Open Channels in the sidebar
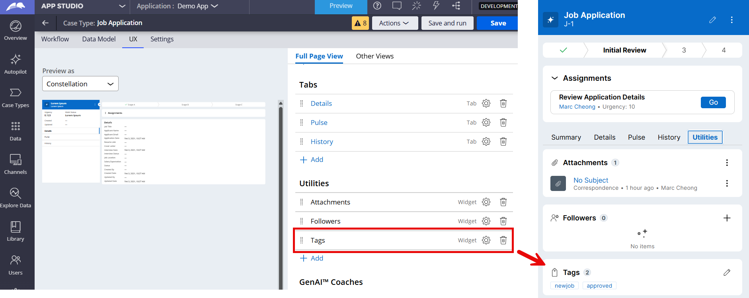Image resolution: width=749 pixels, height=298 pixels. [x=16, y=165]
